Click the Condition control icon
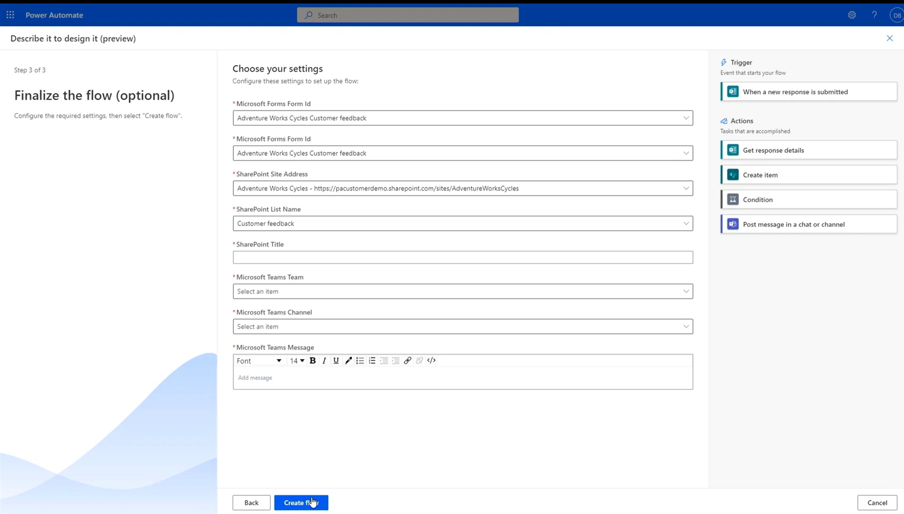This screenshot has height=514, width=904. pos(733,200)
